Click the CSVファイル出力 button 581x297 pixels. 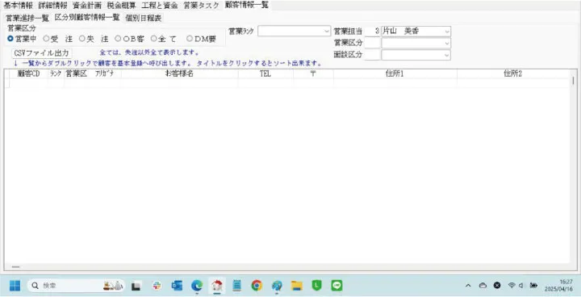pyautogui.click(x=41, y=52)
